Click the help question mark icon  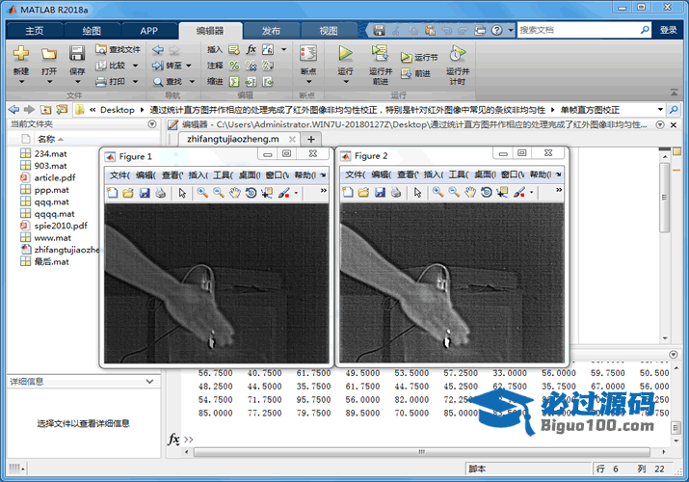tap(496, 30)
